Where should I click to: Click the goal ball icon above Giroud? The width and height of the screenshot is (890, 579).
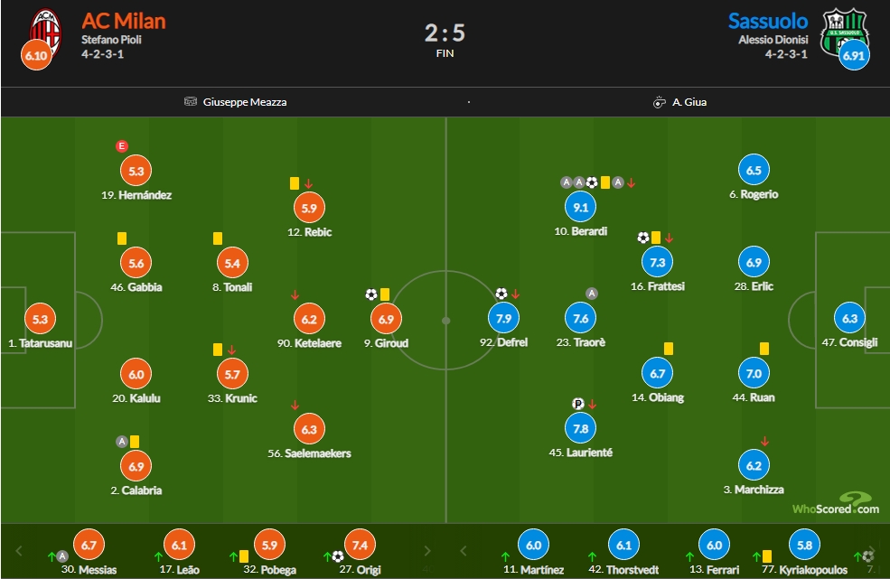(x=371, y=294)
